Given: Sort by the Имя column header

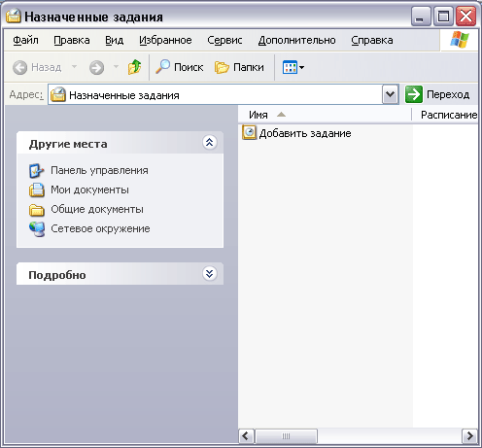Looking at the screenshot, I should pyautogui.click(x=325, y=115).
